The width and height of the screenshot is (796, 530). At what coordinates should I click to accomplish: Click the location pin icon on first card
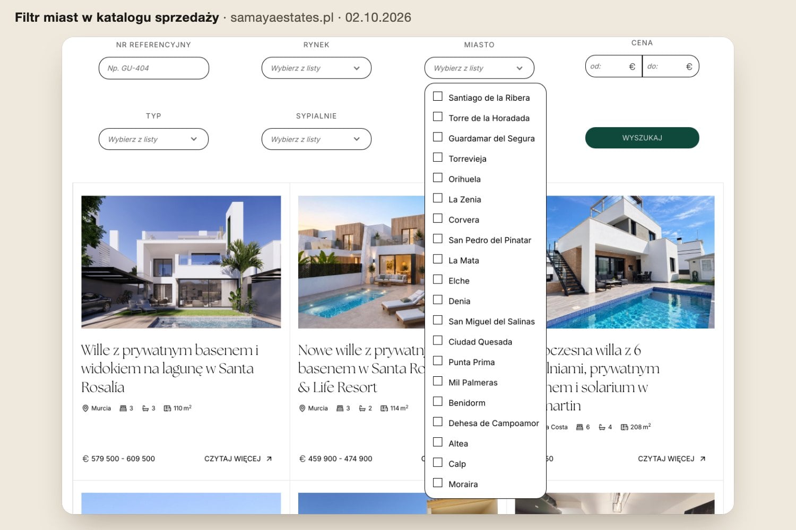pyautogui.click(x=85, y=409)
